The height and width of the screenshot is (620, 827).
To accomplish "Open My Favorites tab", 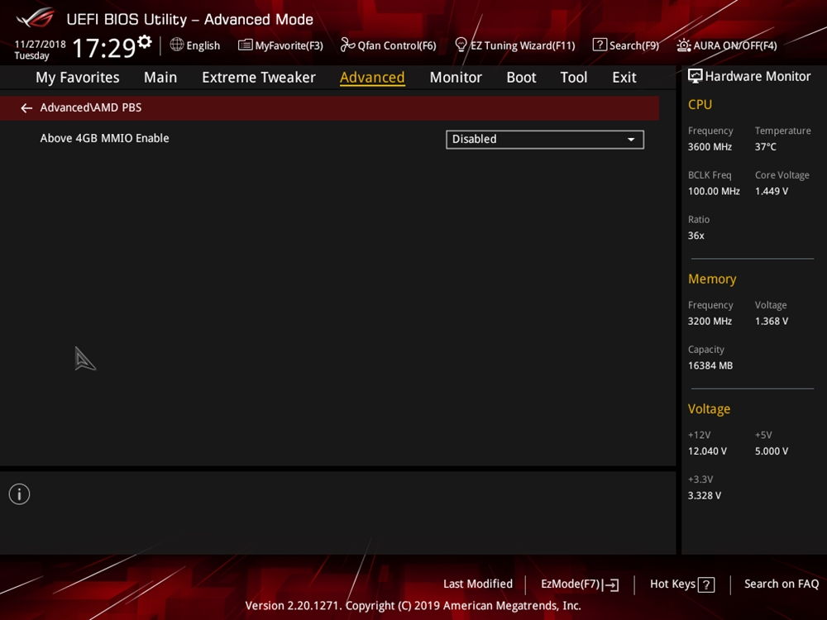I will [x=78, y=78].
